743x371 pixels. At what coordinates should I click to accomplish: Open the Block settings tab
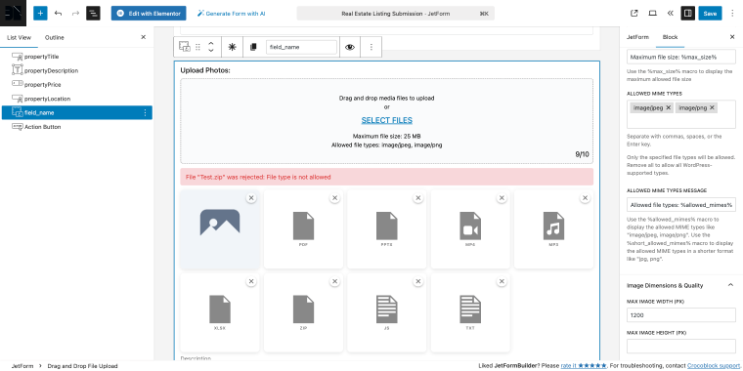(x=670, y=37)
